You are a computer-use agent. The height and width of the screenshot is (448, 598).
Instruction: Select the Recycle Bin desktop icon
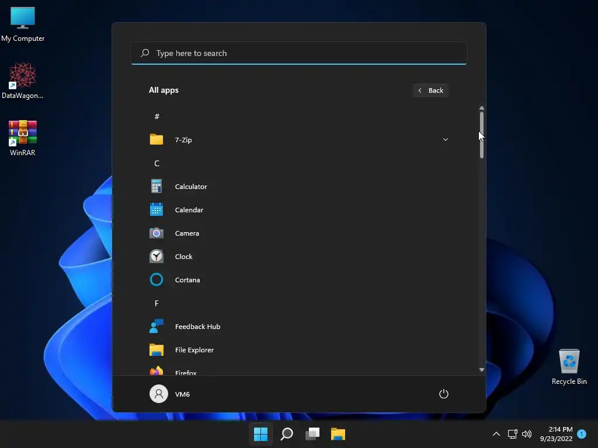click(x=569, y=367)
